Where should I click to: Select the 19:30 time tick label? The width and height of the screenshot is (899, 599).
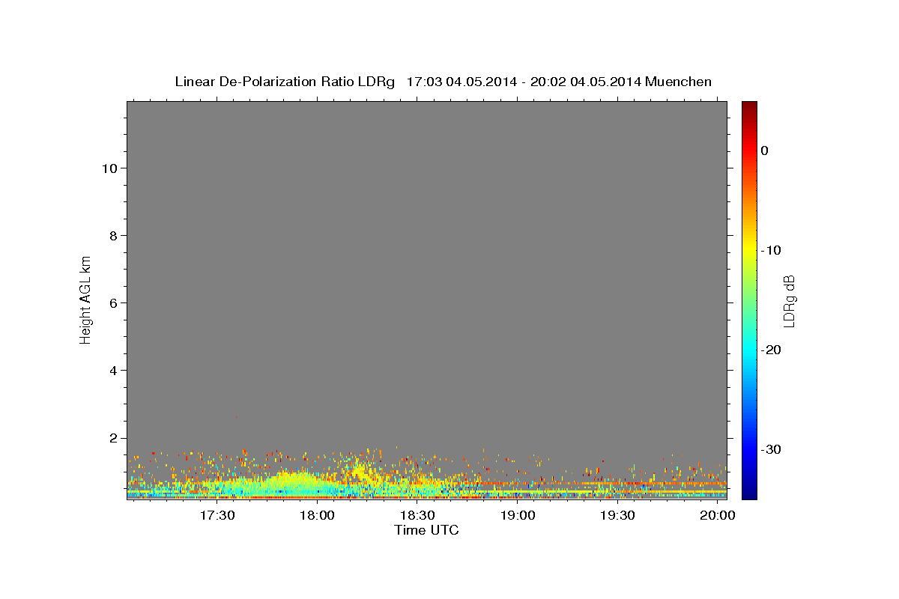click(x=618, y=516)
